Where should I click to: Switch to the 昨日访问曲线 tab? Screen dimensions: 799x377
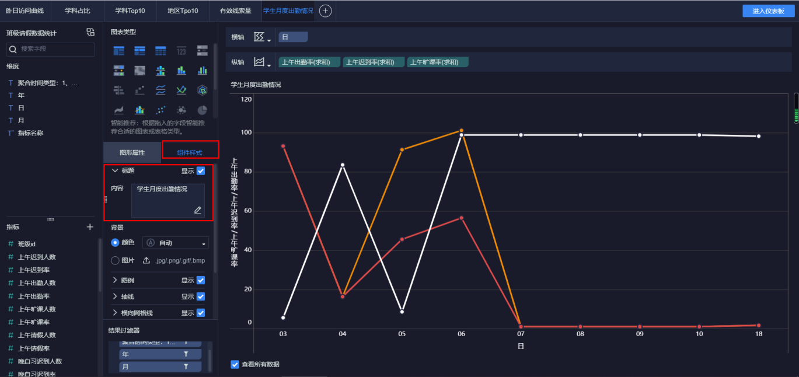click(25, 11)
